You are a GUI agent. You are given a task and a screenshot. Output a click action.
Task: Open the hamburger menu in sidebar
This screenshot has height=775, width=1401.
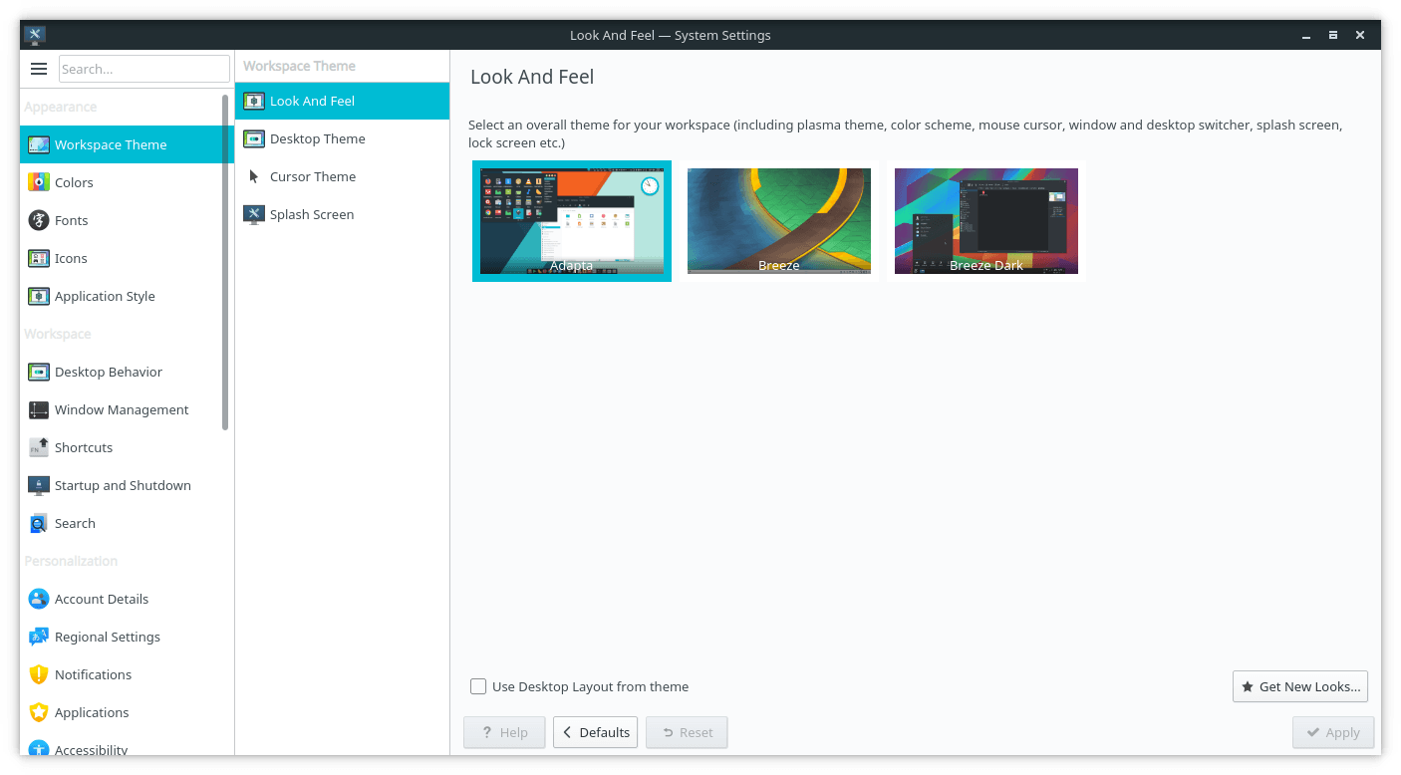[39, 69]
